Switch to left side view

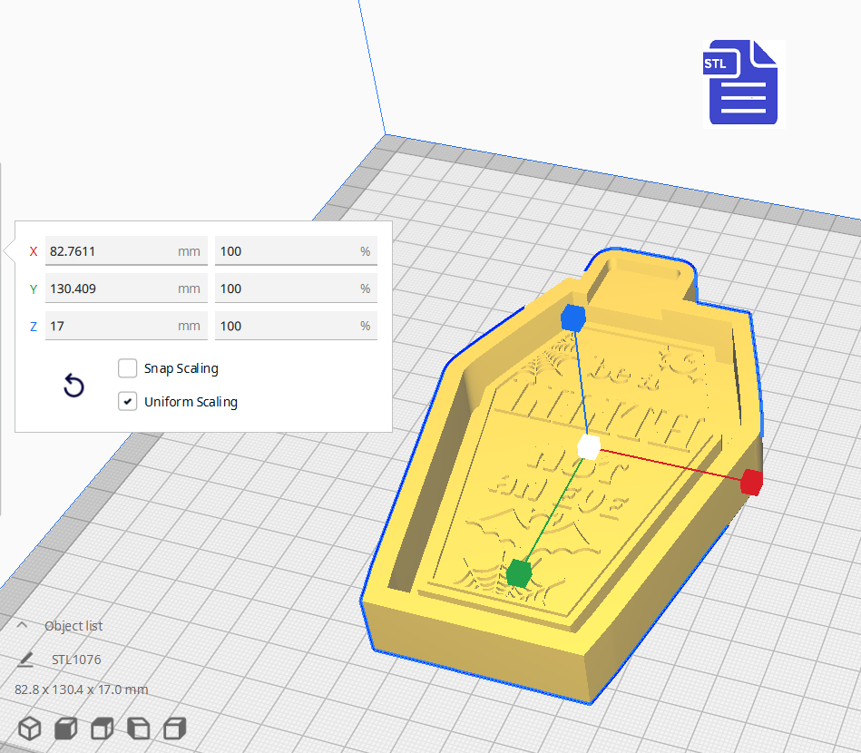[x=137, y=727]
